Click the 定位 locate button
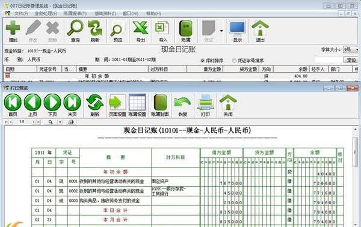Viewport: 361px width, 227px height. pos(351,60)
